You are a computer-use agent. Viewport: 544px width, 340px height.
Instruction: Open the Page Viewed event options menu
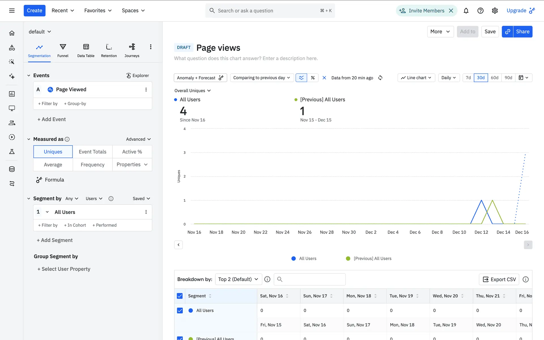click(146, 90)
